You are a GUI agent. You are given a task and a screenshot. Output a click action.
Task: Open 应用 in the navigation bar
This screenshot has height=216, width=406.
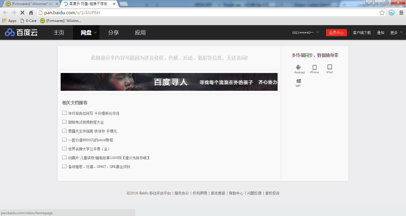[x=140, y=33]
